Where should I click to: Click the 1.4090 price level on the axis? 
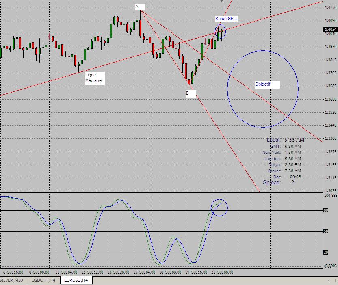pos(330,21)
